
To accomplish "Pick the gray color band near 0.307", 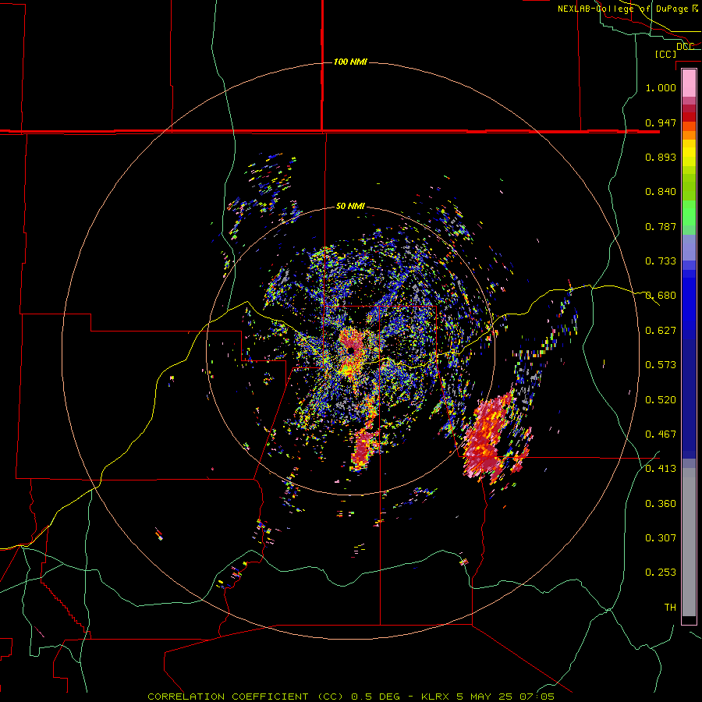I will click(x=689, y=542).
